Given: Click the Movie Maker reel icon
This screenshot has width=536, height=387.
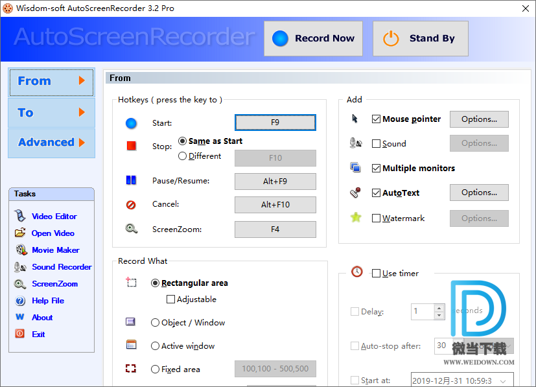Looking at the screenshot, I should click(21, 250).
